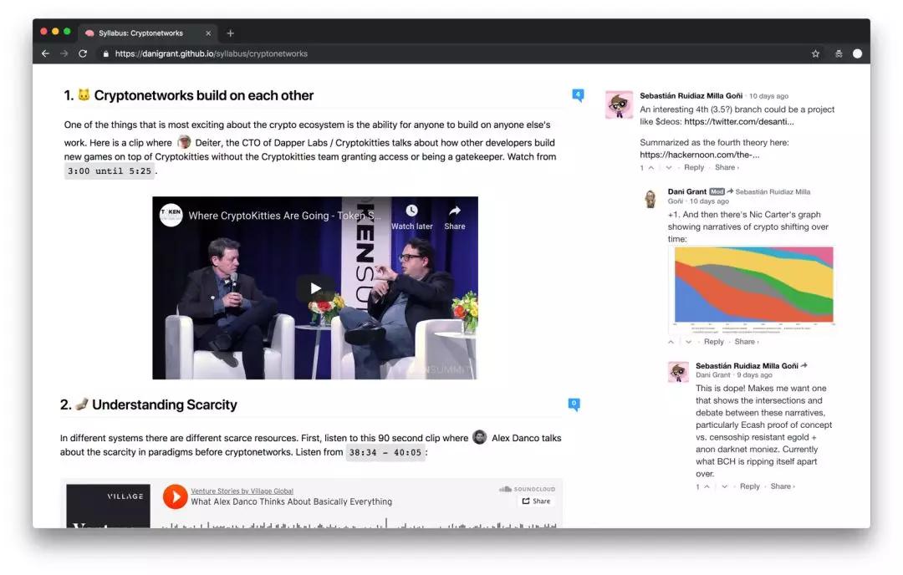Click the '3:00 until 5:25' code text
This screenshot has height=575, width=903.
click(x=110, y=171)
